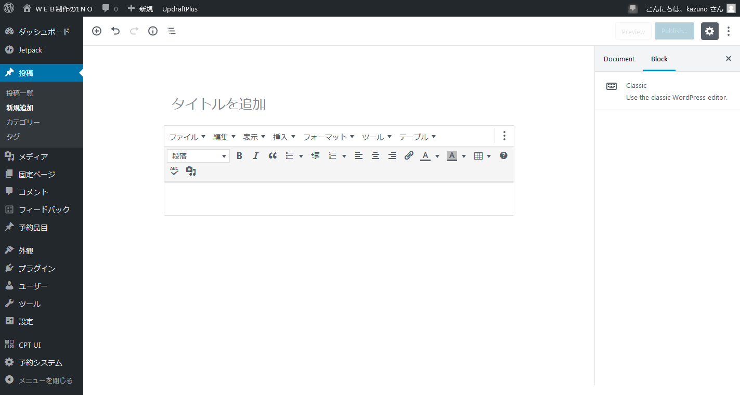Image resolution: width=740 pixels, height=395 pixels.
Task: Open the ファイル menu
Action: [187, 137]
